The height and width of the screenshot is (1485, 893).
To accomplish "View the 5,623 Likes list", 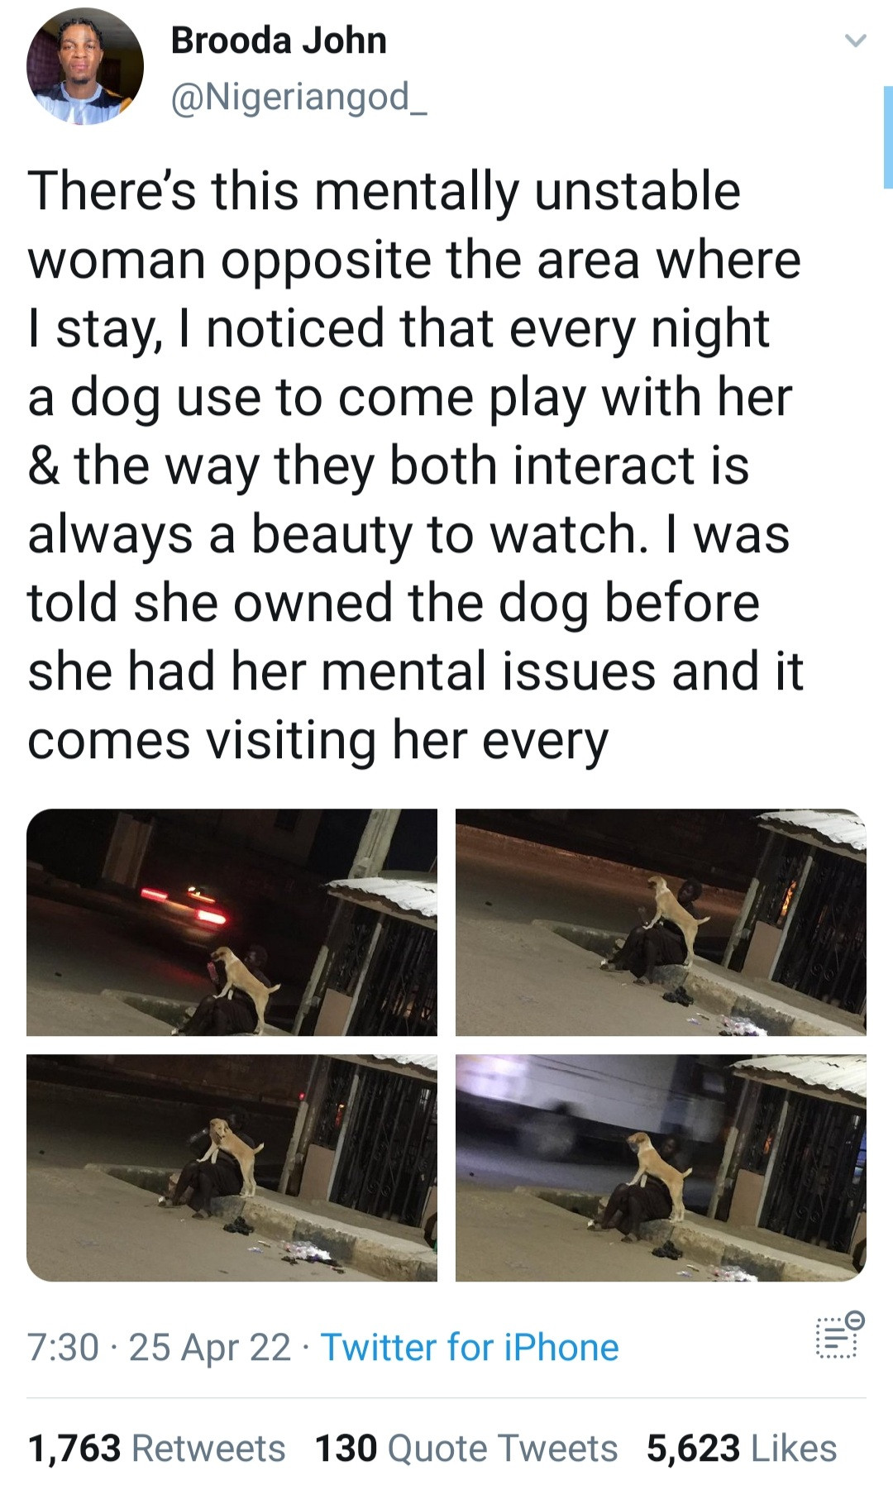I will click(x=742, y=1449).
